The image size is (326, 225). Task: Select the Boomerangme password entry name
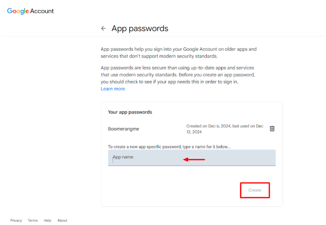124,129
